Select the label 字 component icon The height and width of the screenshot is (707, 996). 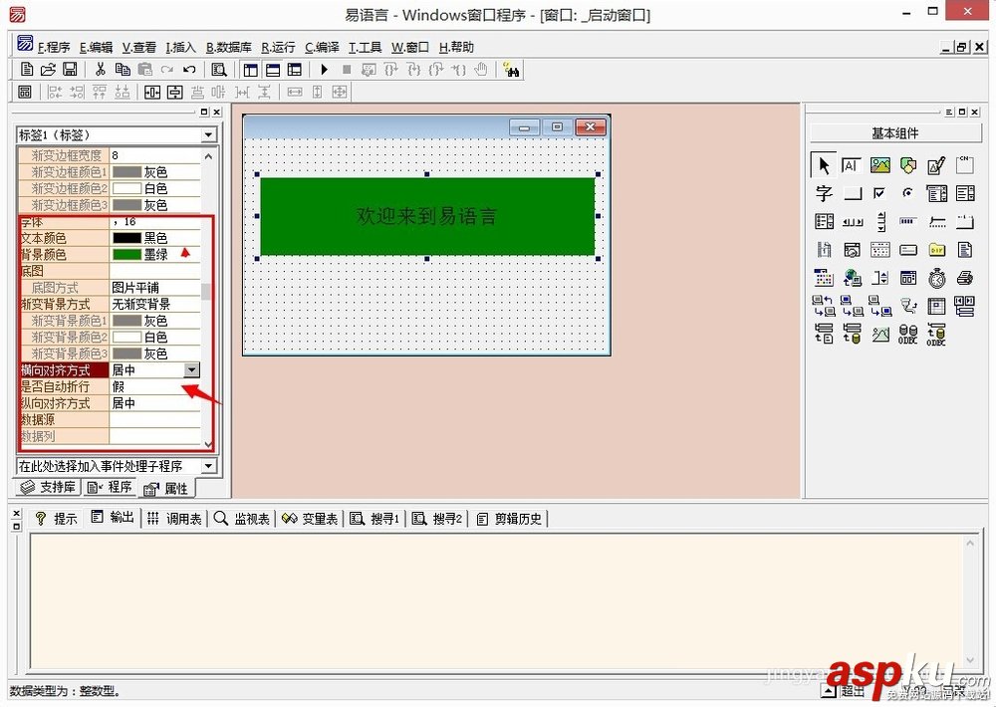point(824,193)
